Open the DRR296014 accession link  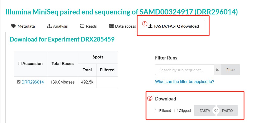(32, 82)
